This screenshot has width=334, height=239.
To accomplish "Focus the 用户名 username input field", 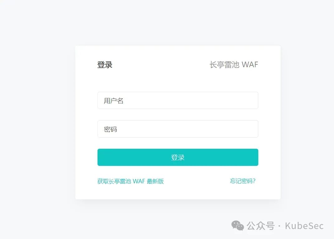I will tap(178, 101).
